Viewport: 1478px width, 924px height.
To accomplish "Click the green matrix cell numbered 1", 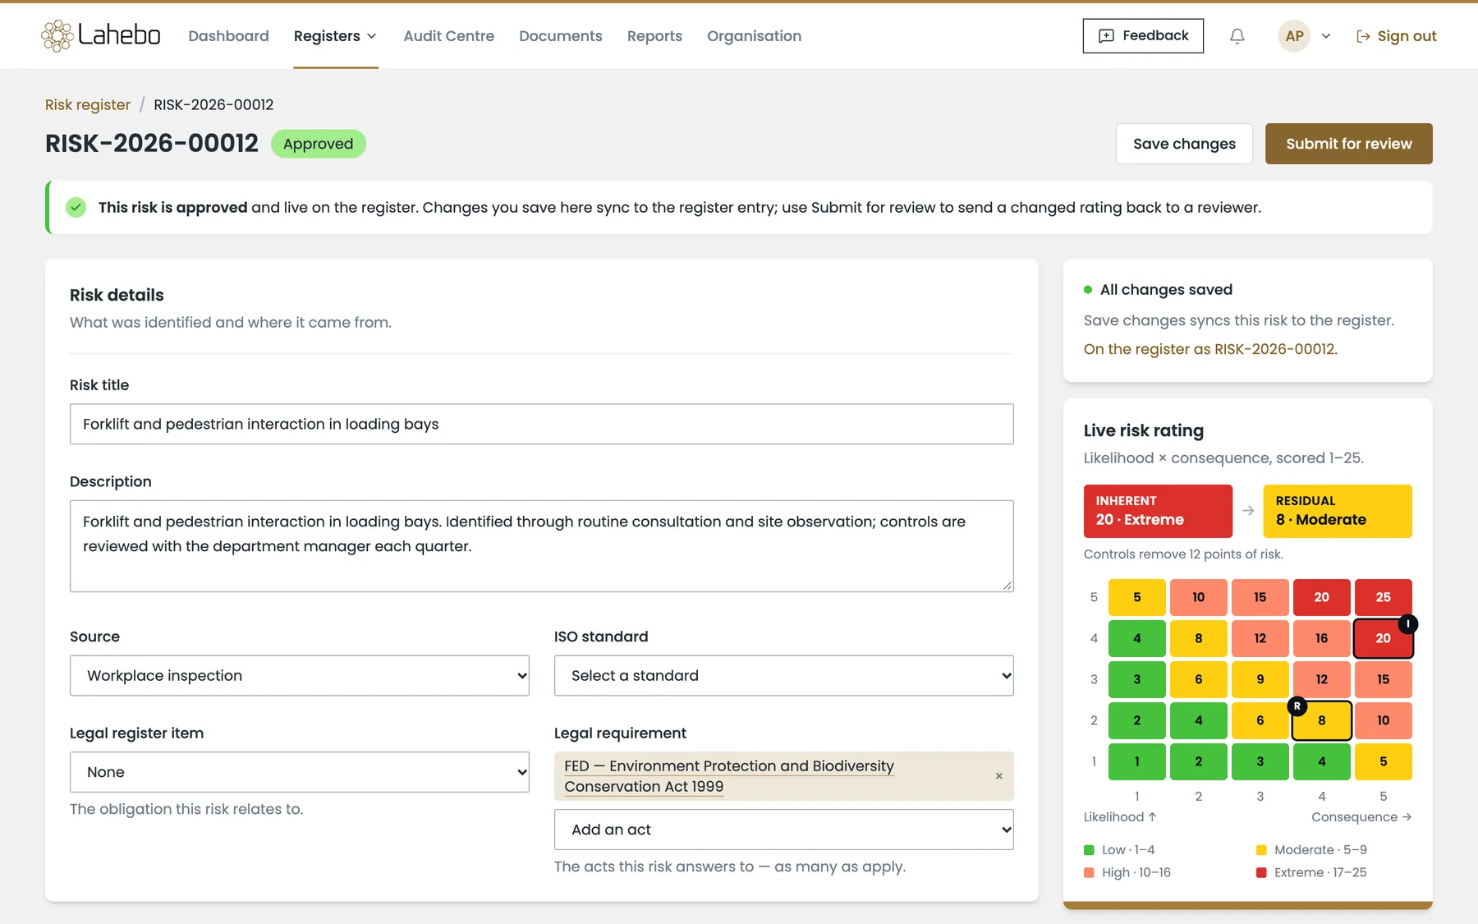I will (x=1137, y=761).
